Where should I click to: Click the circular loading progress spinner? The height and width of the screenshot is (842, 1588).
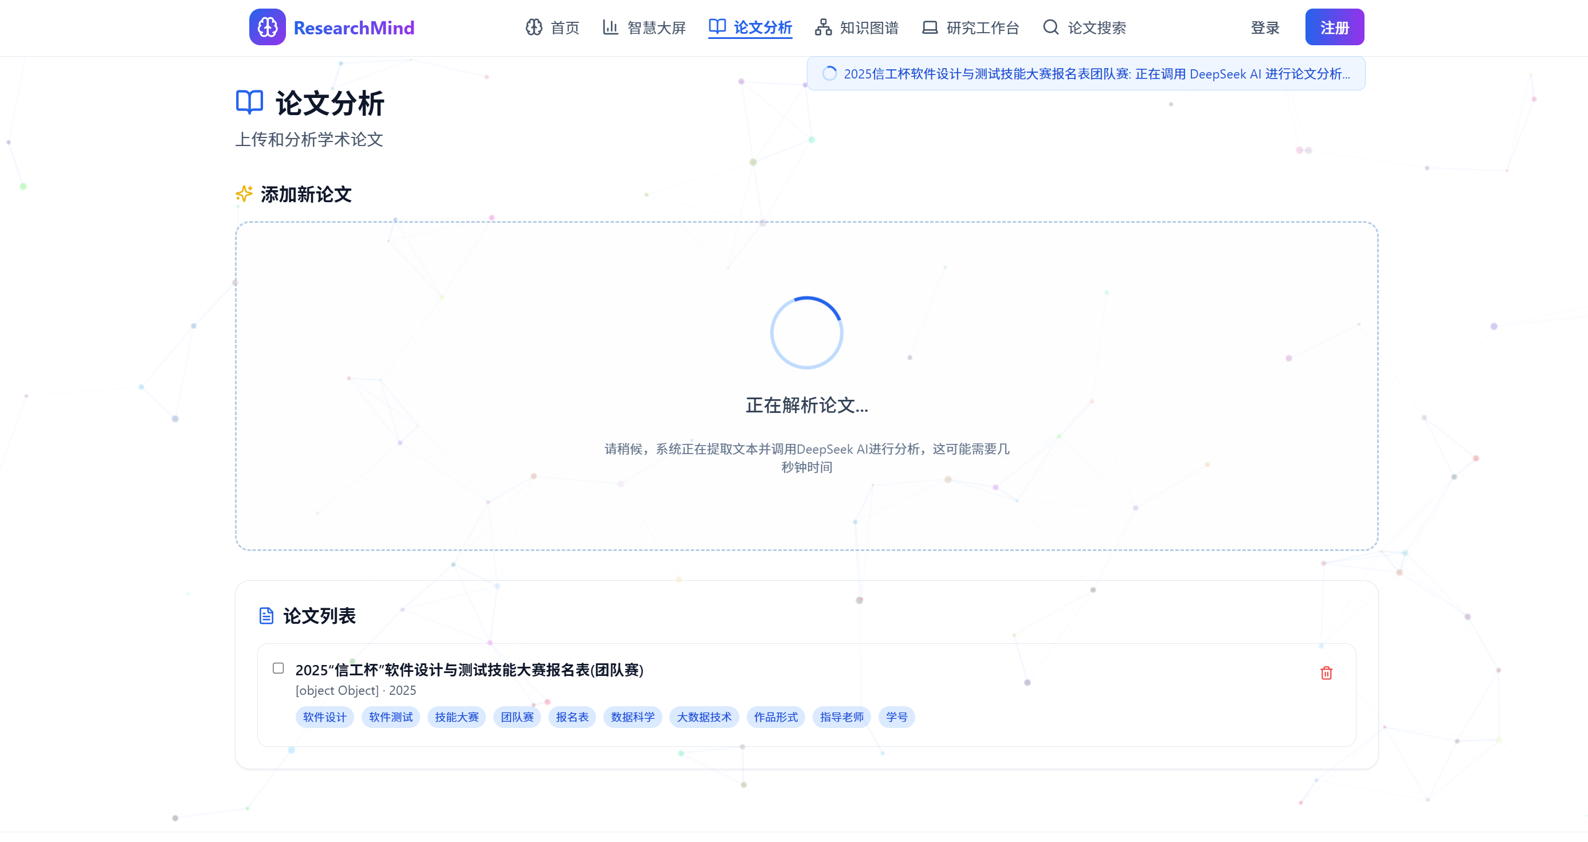[x=806, y=333]
